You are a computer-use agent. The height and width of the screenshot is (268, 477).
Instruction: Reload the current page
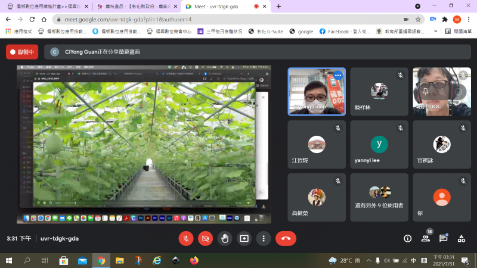(32, 20)
